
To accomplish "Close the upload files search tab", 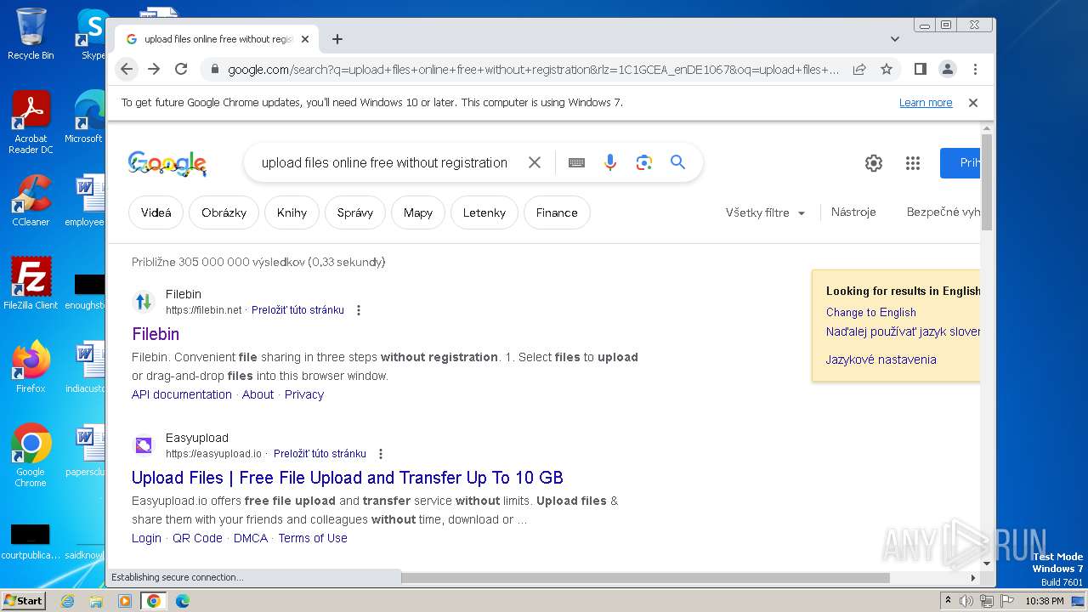I will click(305, 39).
